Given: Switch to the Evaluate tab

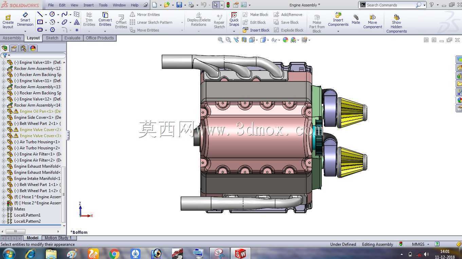Looking at the screenshot, I should (72, 38).
